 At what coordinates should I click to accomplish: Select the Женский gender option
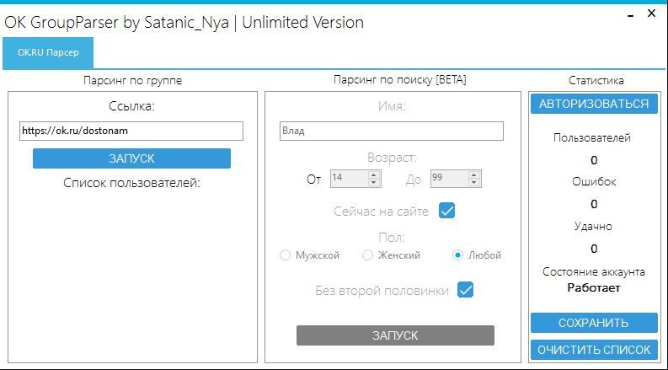(x=367, y=255)
